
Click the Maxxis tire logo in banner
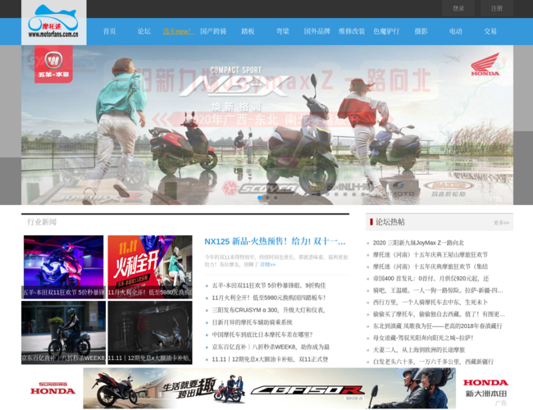point(449,189)
